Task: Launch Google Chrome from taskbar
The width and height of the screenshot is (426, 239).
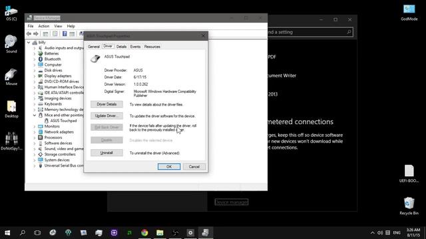Action: click(x=144, y=233)
